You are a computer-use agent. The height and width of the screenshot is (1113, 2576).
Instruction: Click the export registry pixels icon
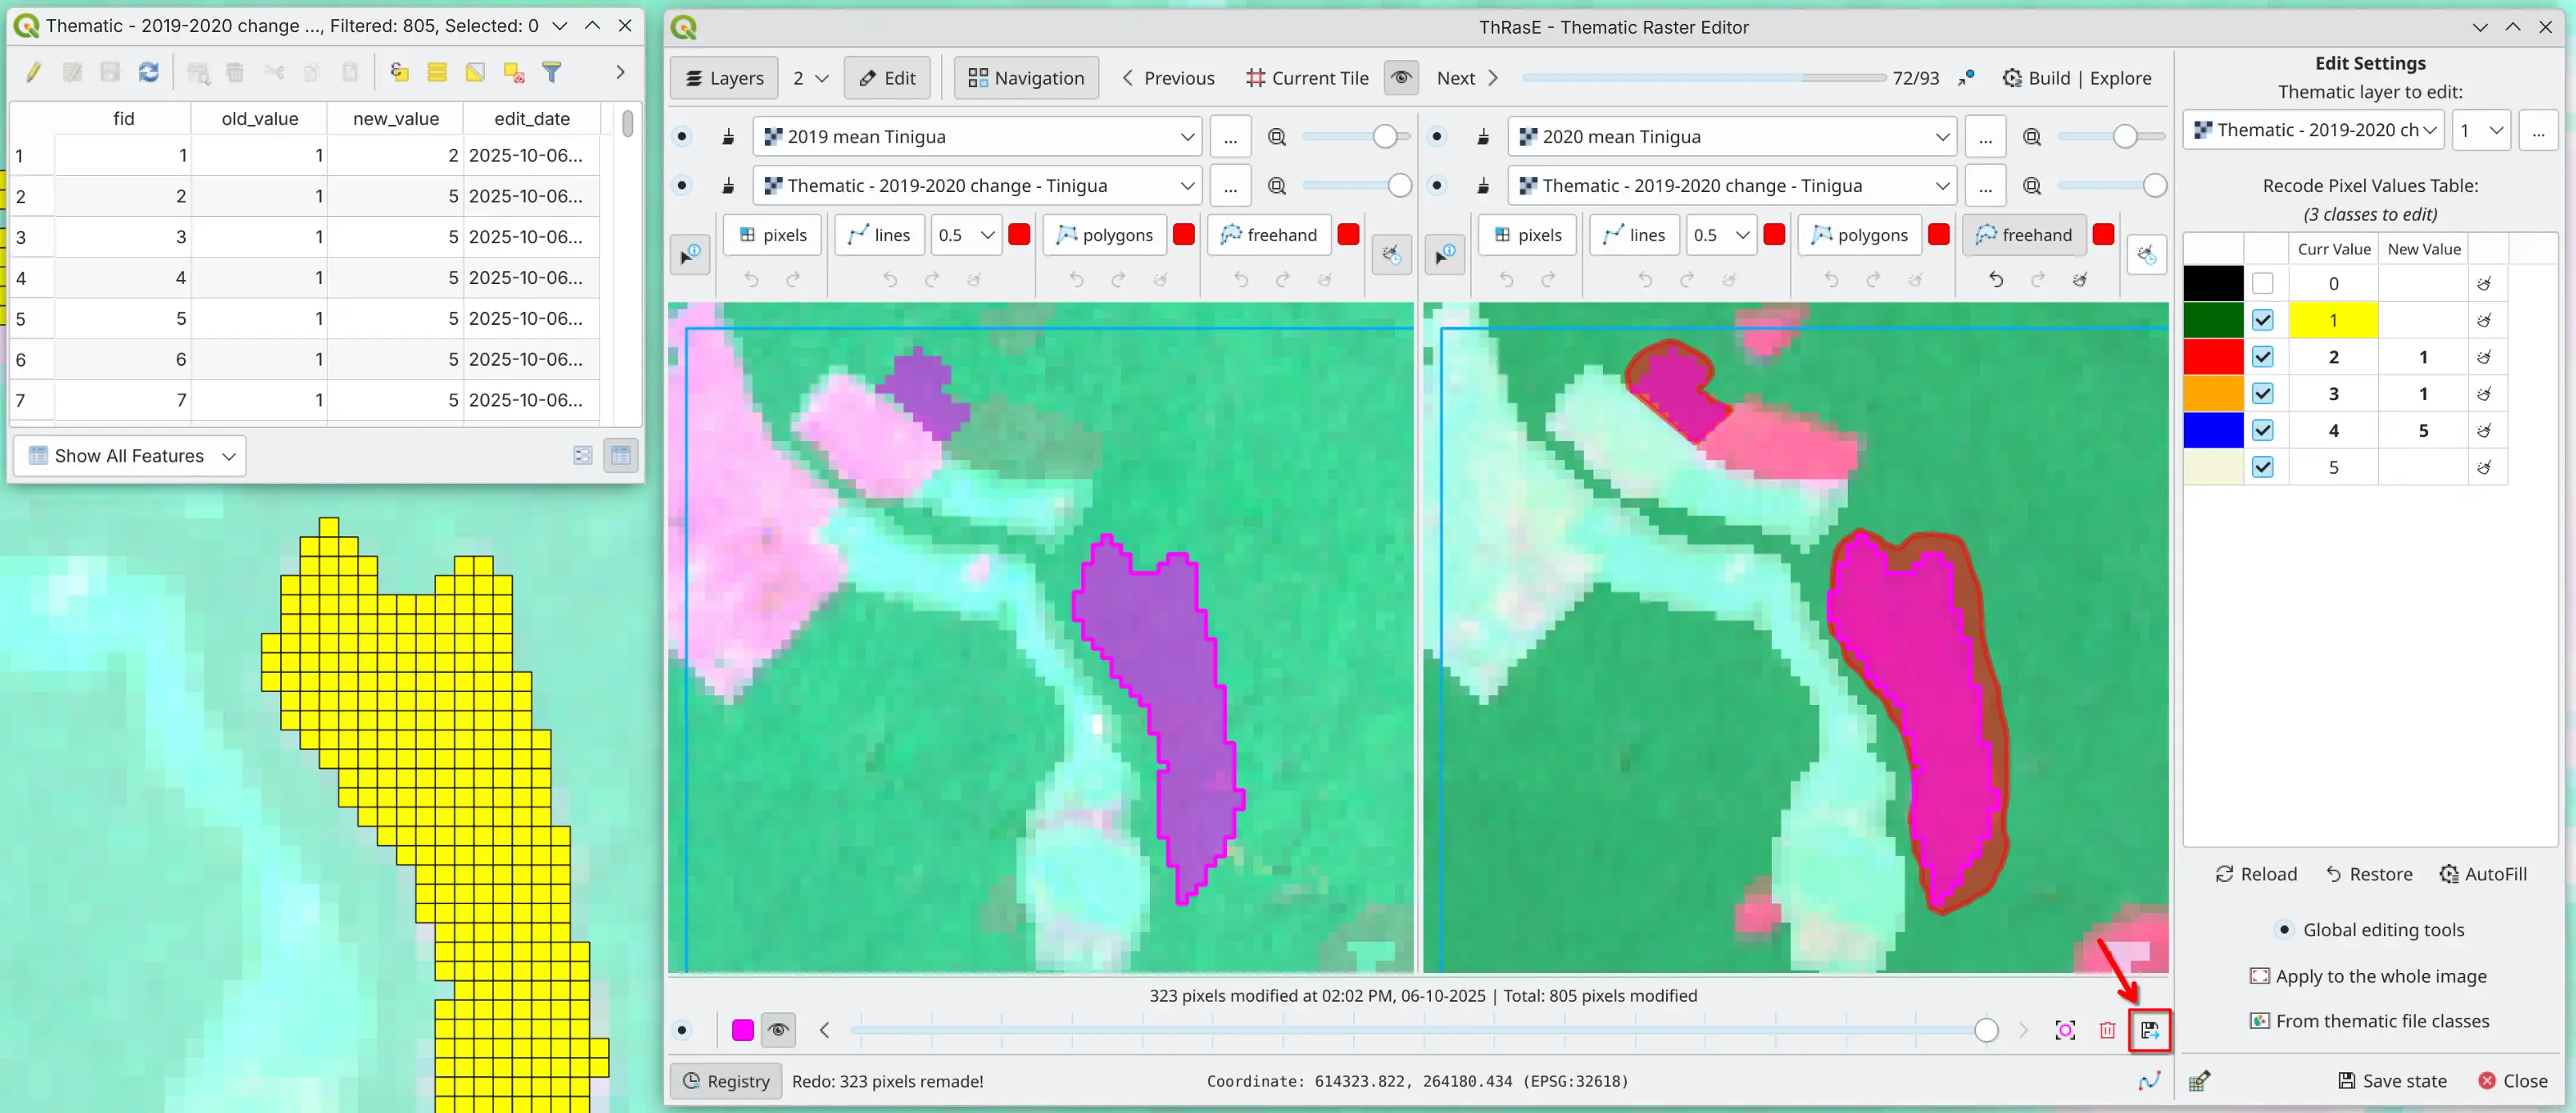(2149, 1030)
